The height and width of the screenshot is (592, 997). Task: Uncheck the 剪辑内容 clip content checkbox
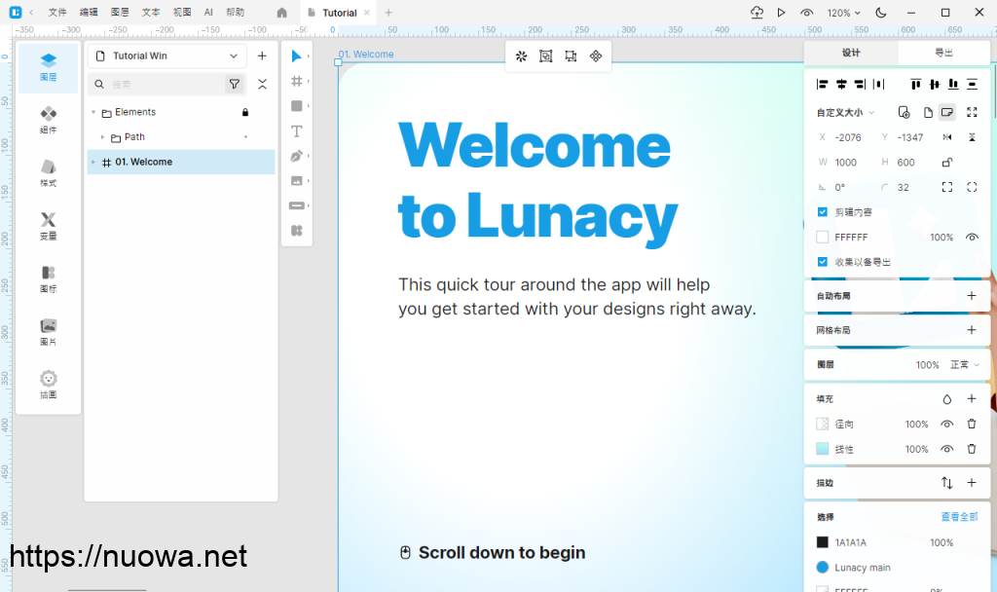823,212
